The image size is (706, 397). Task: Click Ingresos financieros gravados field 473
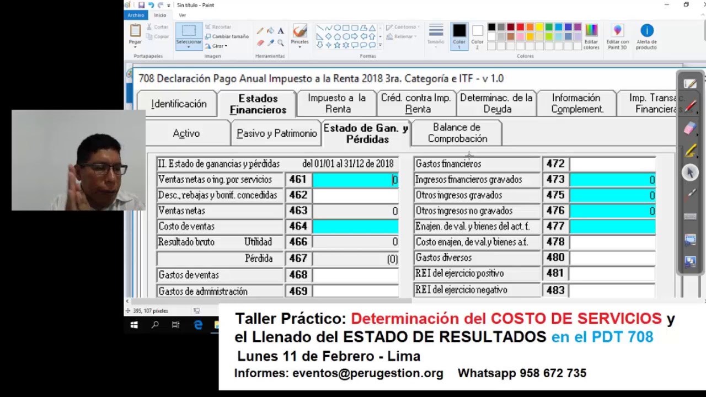tap(613, 180)
